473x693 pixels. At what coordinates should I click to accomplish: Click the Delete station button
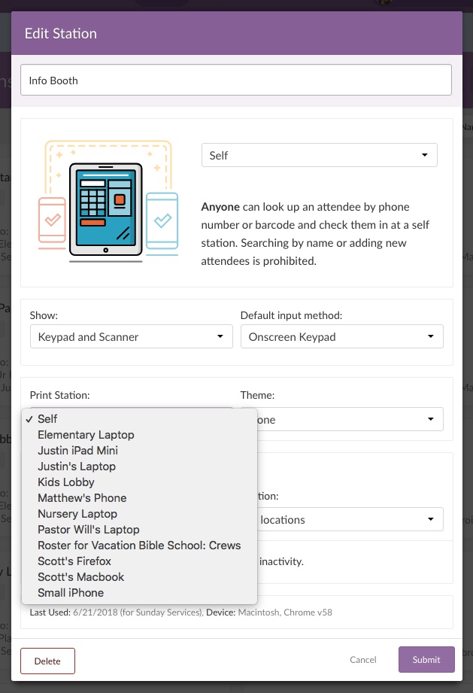pyautogui.click(x=47, y=661)
